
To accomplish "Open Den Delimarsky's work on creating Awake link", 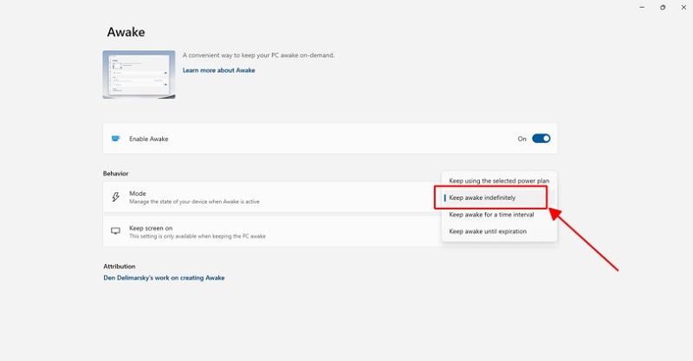I will 164,278.
